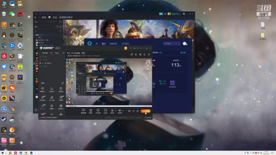276x155 pixels.
Task: Click Steam grid view icon beside the library header
Action: tap(60, 22)
